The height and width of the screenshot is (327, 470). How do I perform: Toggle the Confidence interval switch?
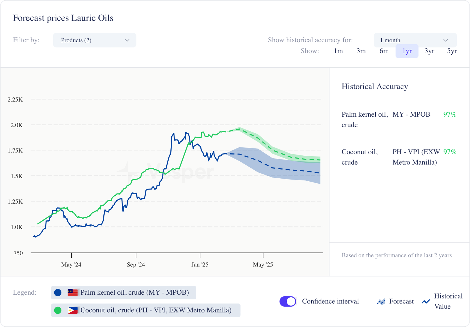[x=288, y=301]
